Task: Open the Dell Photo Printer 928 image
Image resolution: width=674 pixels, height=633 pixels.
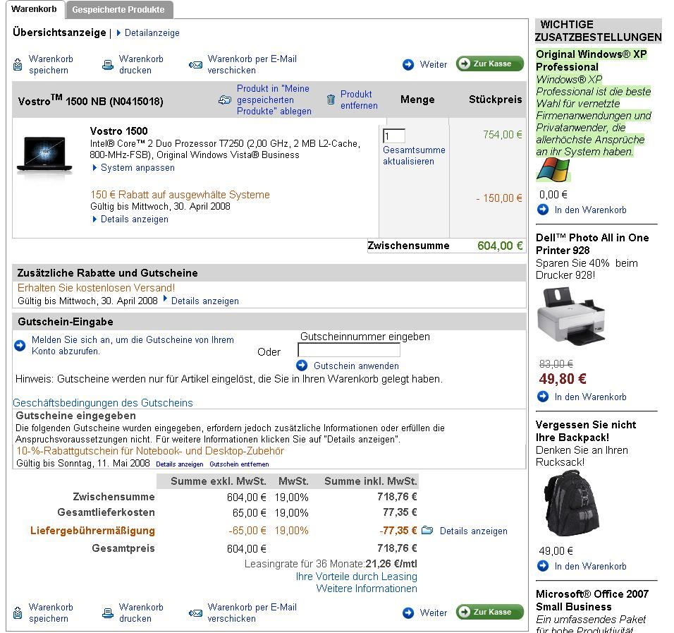Action: pos(571,317)
